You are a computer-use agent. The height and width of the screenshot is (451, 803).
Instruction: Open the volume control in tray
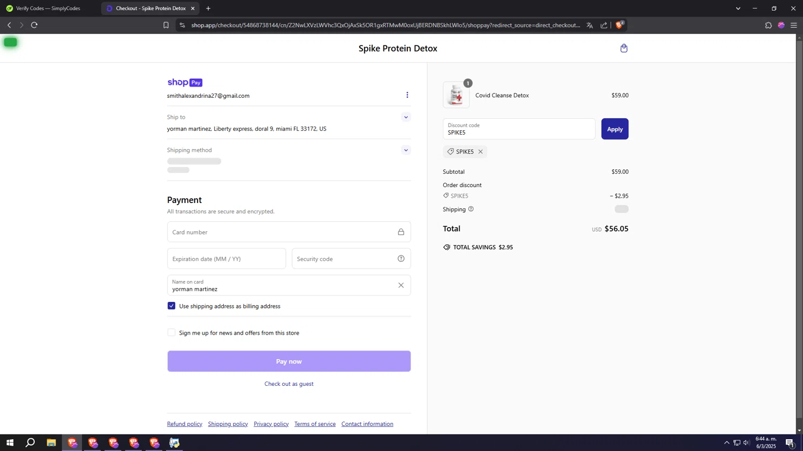click(x=746, y=442)
